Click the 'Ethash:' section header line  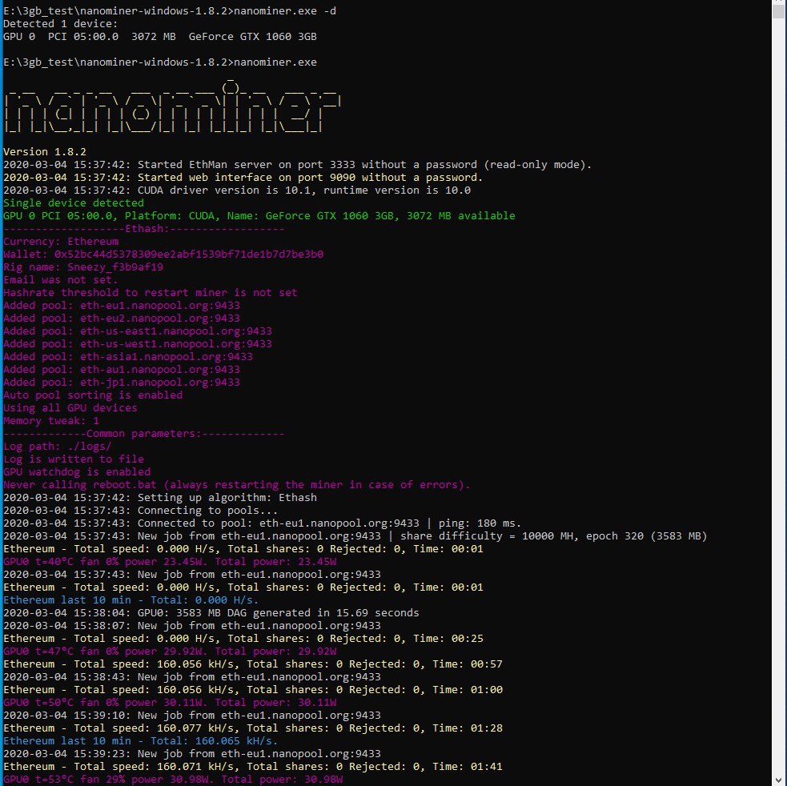click(x=144, y=228)
